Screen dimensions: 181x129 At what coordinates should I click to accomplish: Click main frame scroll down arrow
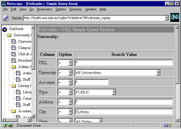click(177, 120)
